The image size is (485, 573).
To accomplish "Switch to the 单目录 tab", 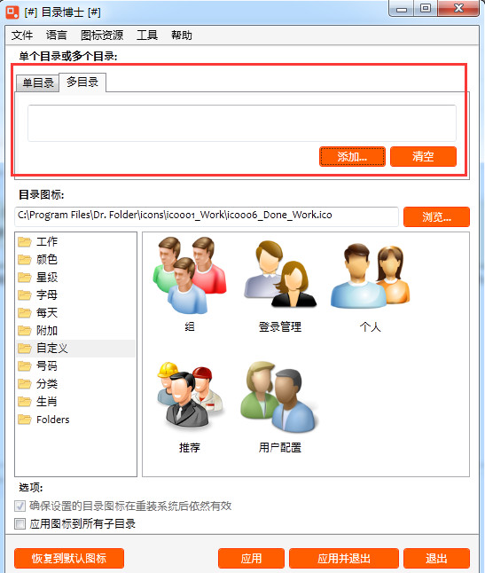I will click(38, 82).
